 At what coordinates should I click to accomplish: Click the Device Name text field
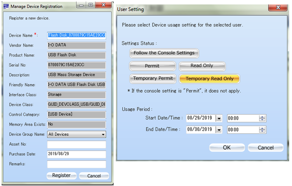tap(77, 35)
